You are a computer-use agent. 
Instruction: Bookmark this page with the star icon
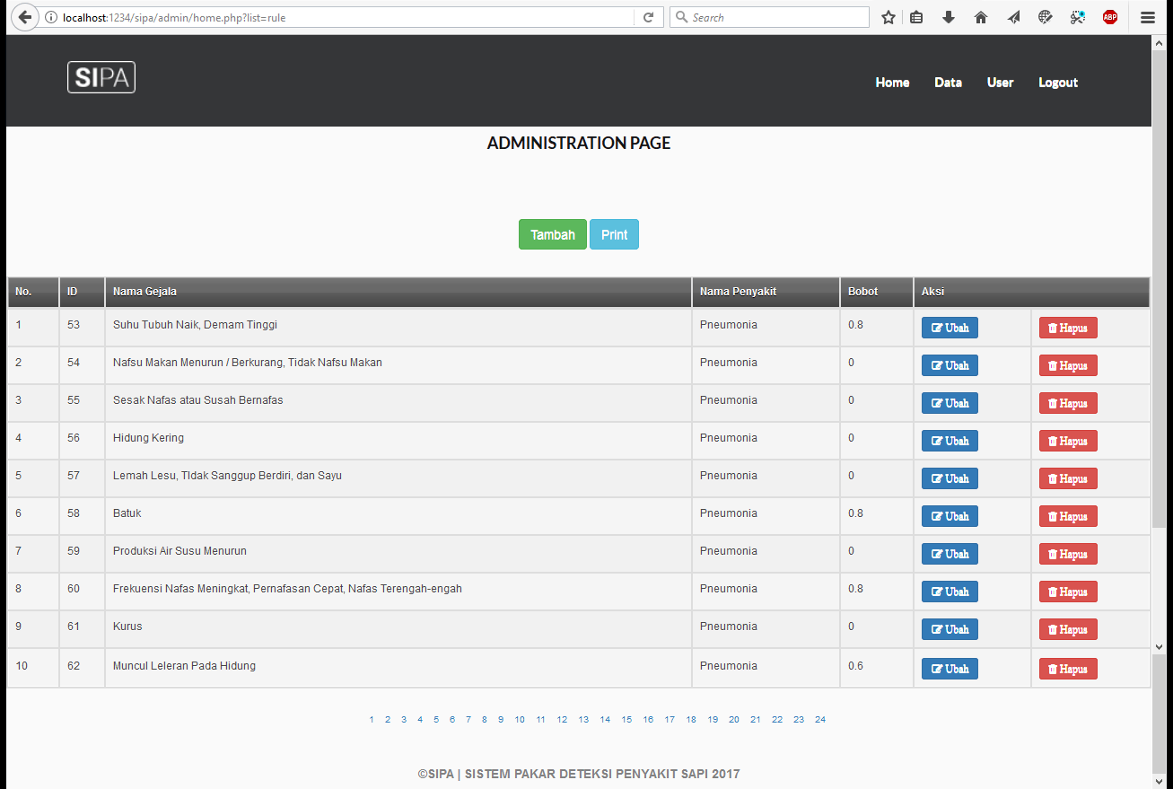[889, 17]
